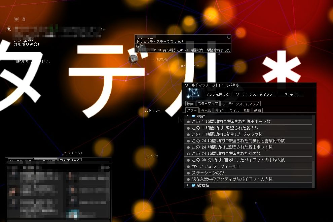333x222 pixels.
Task: Select the タイル sub-tab
Action: (234, 110)
